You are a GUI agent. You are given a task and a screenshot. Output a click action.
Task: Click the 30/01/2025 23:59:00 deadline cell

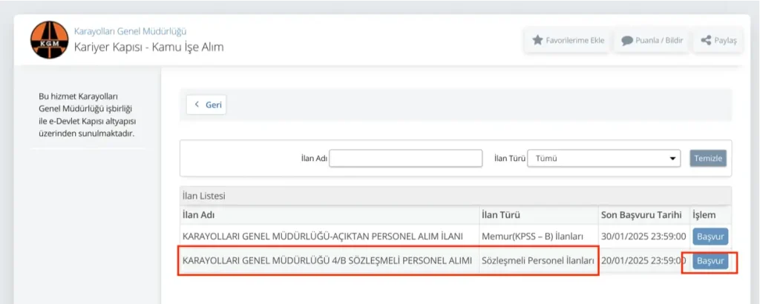click(643, 237)
